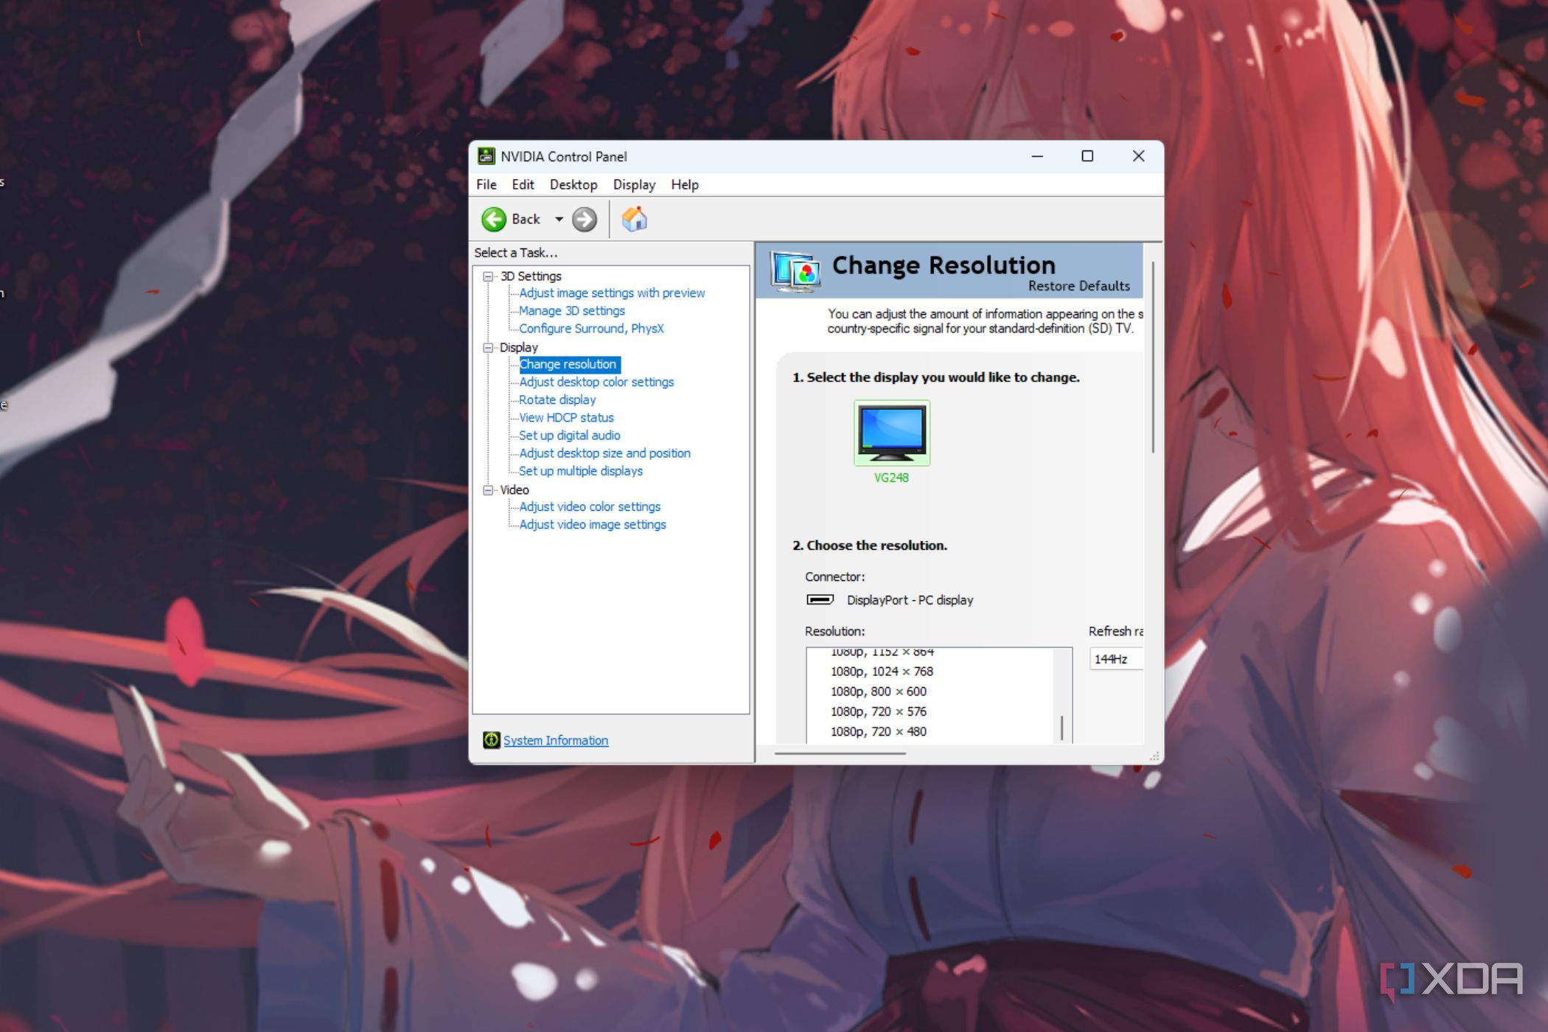The image size is (1548, 1032).
Task: Click the resolution list scrollbar thumb
Action: coord(1062,728)
